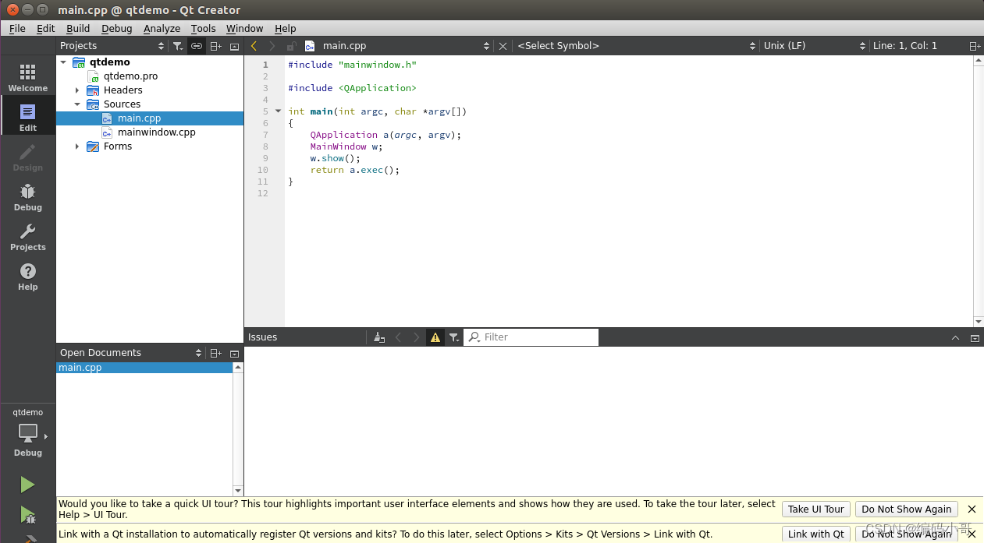Image resolution: width=984 pixels, height=543 pixels.
Task: Click the Link with Qt button
Action: coord(815,534)
